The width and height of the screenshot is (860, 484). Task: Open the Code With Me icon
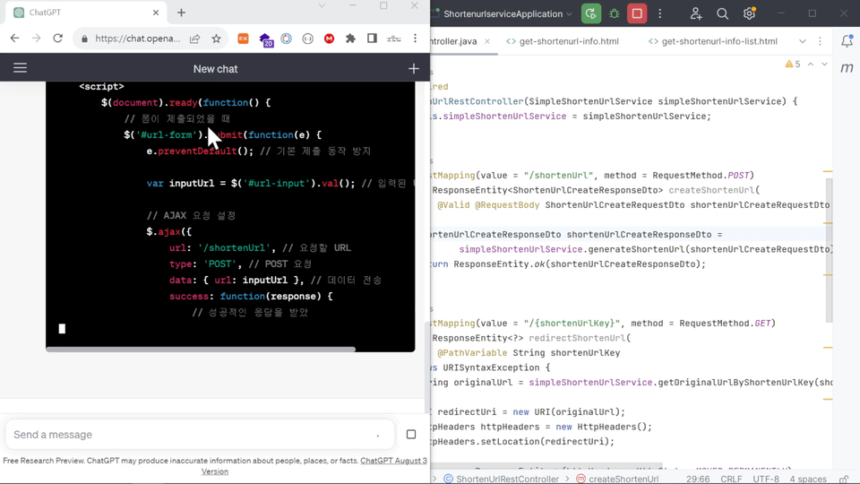pyautogui.click(x=695, y=13)
